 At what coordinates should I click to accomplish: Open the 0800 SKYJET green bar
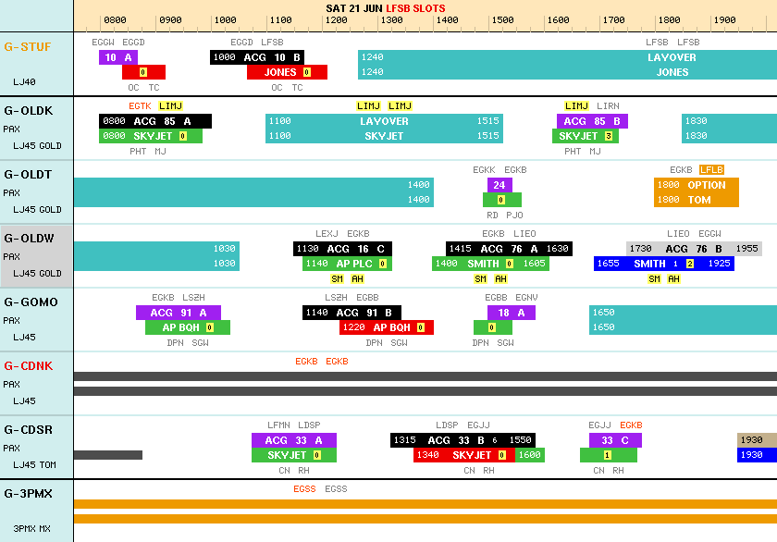point(151,136)
